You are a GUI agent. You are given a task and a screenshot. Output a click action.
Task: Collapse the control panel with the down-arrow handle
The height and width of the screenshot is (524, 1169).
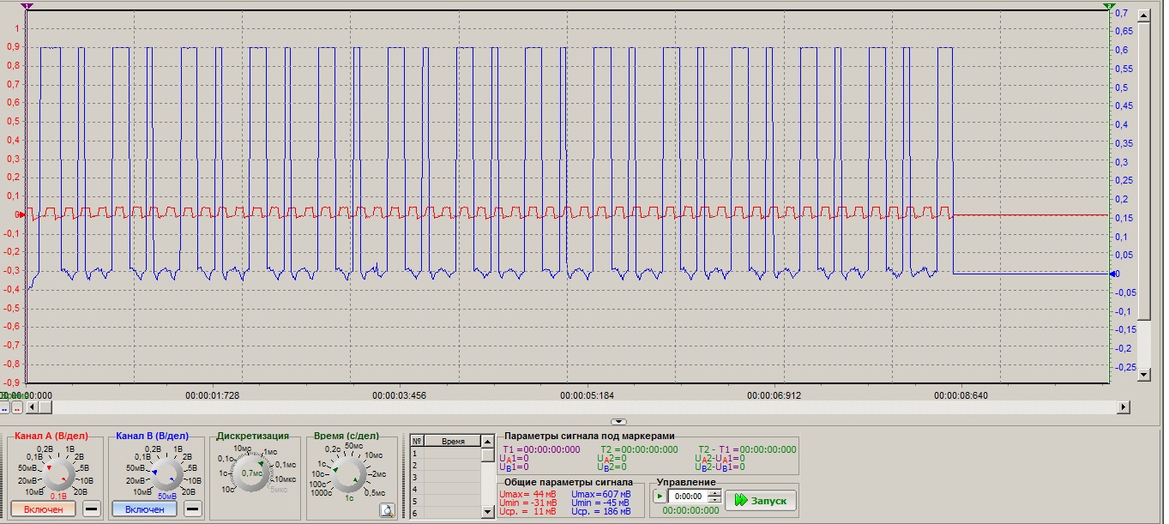(618, 422)
